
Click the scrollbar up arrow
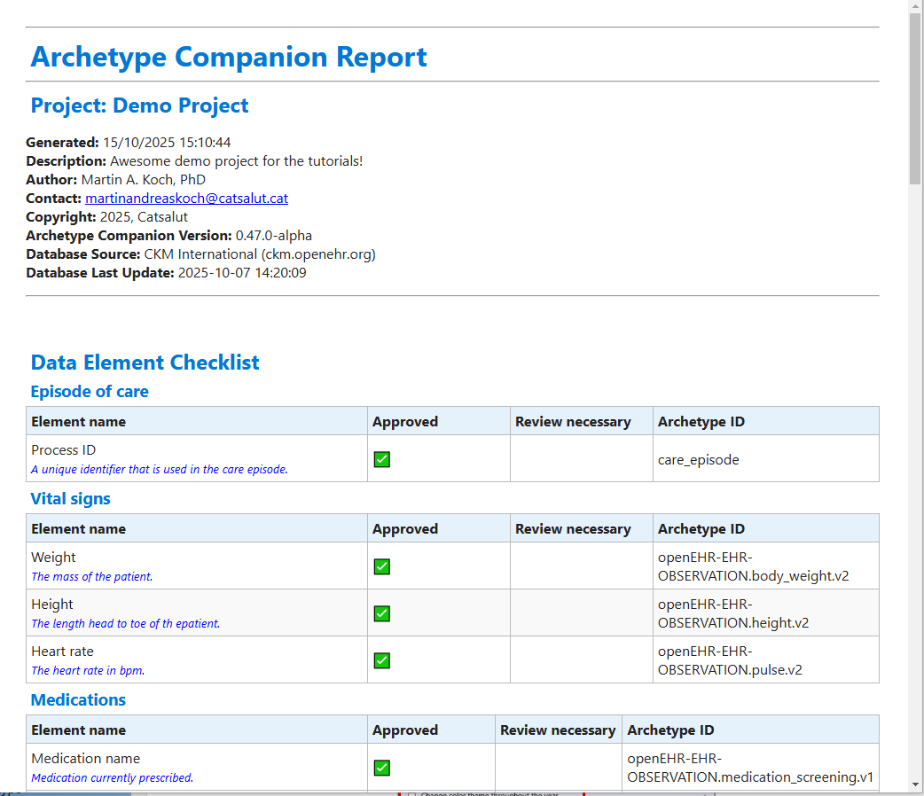[x=916, y=7]
